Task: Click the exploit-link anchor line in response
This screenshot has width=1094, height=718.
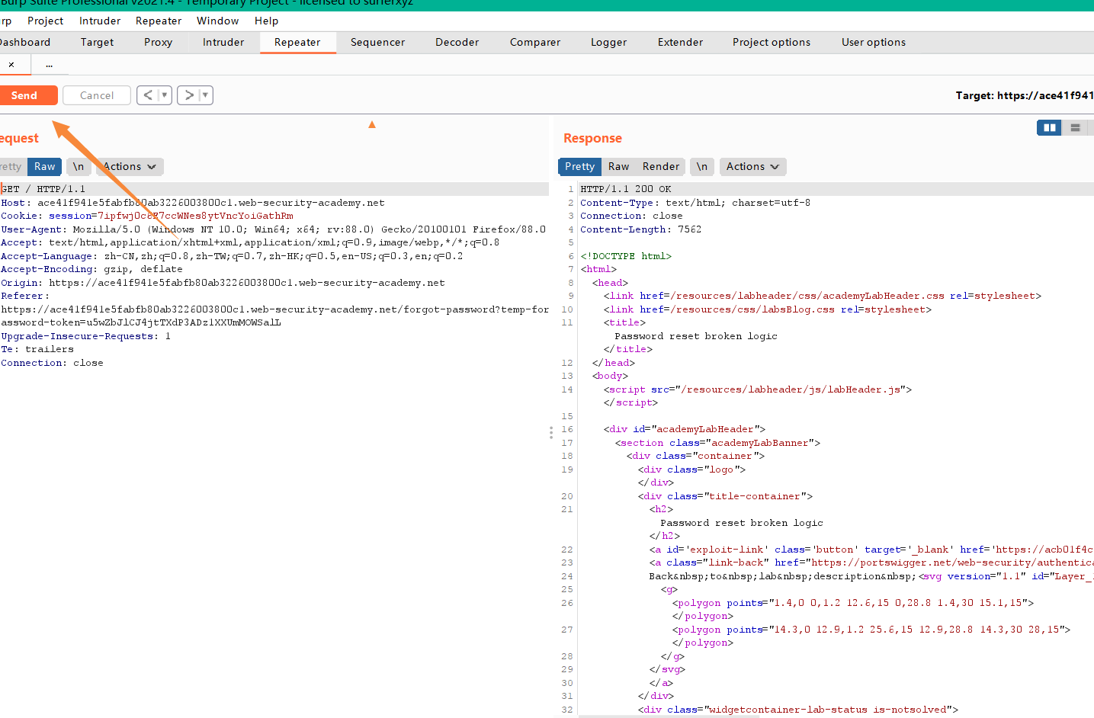Action: point(871,550)
